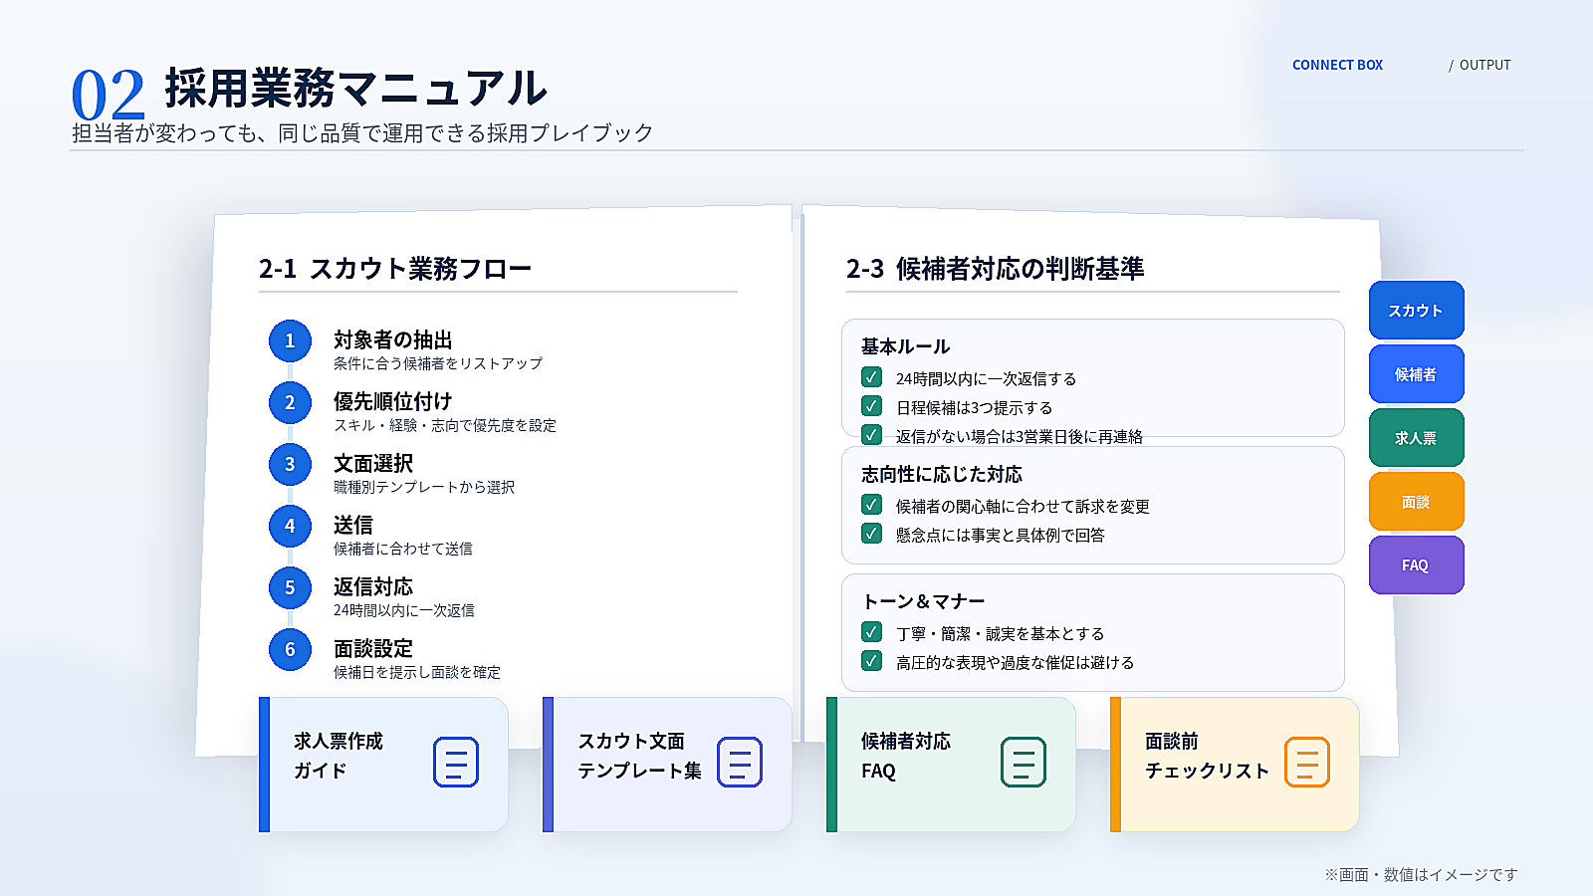The image size is (1593, 896).
Task: Click text 職種別テンプレートから選択
Action: [x=424, y=487]
